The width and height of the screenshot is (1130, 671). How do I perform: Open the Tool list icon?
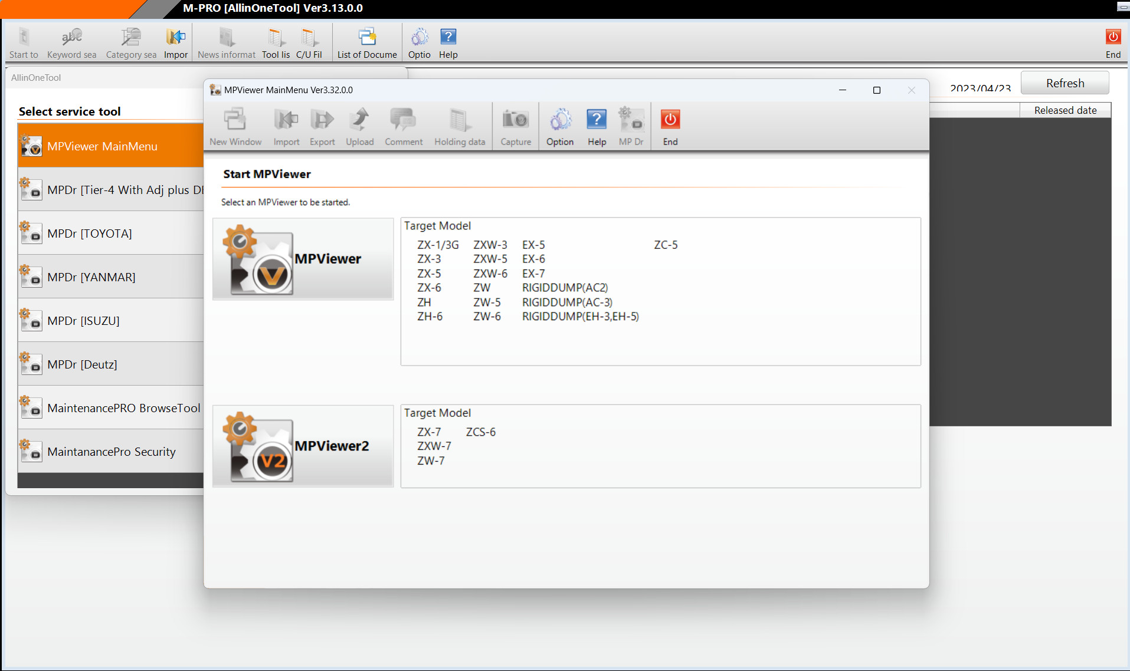276,42
